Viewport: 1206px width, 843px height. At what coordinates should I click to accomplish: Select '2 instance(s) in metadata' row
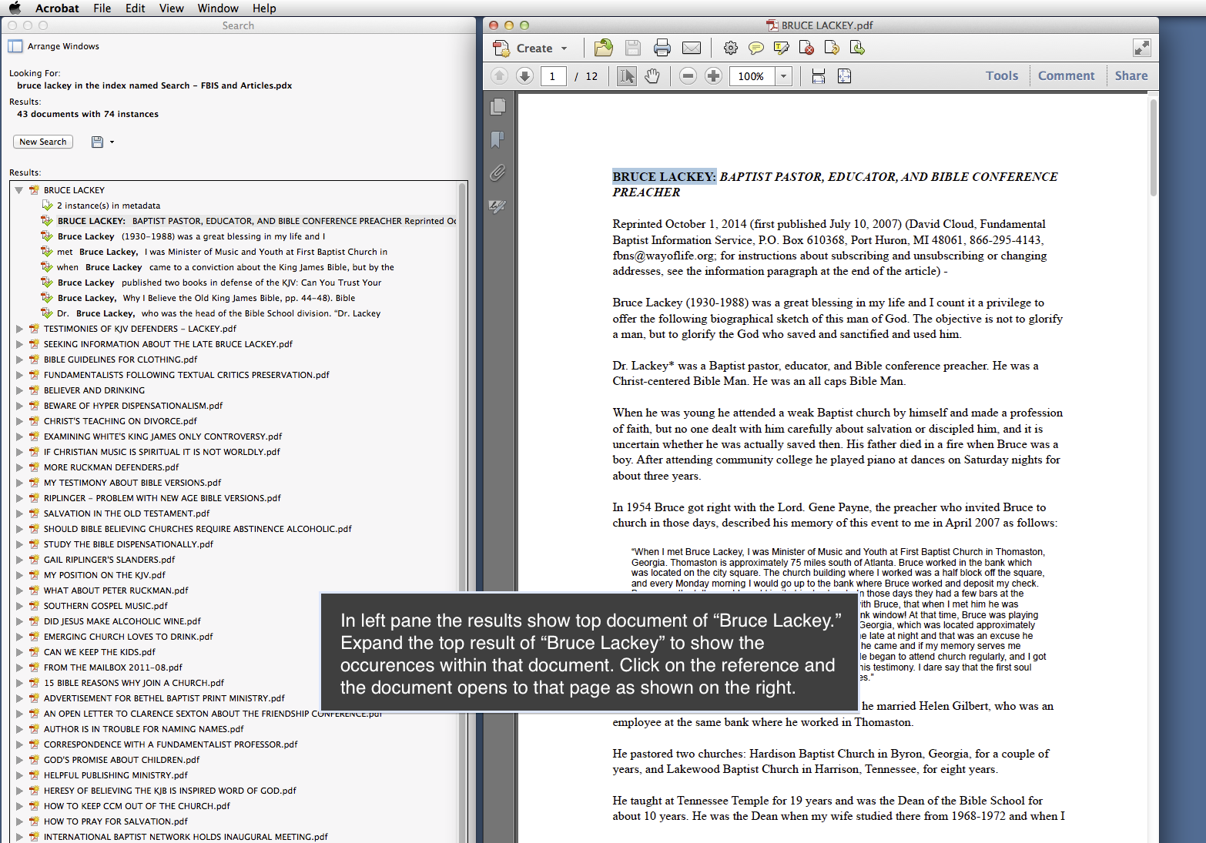click(x=109, y=206)
